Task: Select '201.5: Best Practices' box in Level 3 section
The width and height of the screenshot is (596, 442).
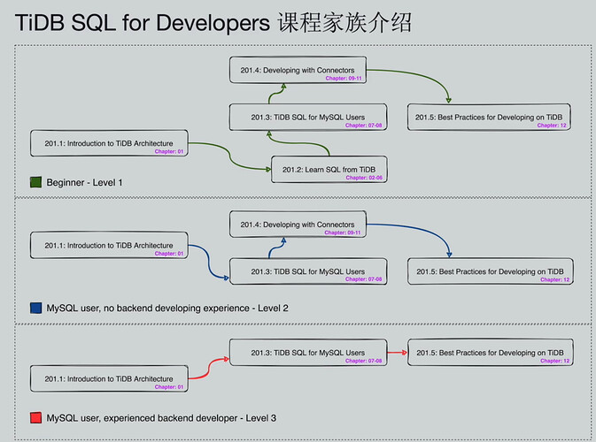Action: (x=491, y=353)
